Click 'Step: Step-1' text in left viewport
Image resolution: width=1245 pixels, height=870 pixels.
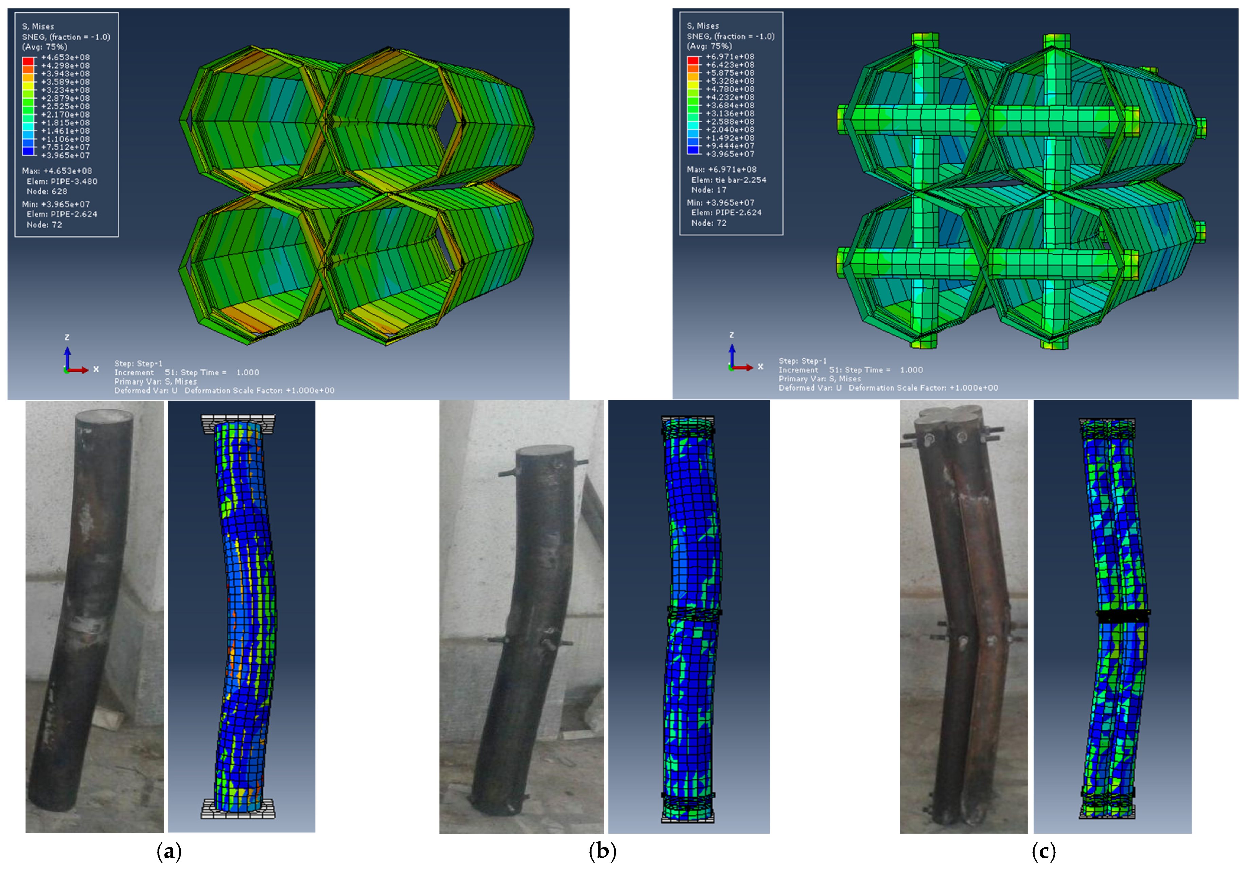(138, 363)
